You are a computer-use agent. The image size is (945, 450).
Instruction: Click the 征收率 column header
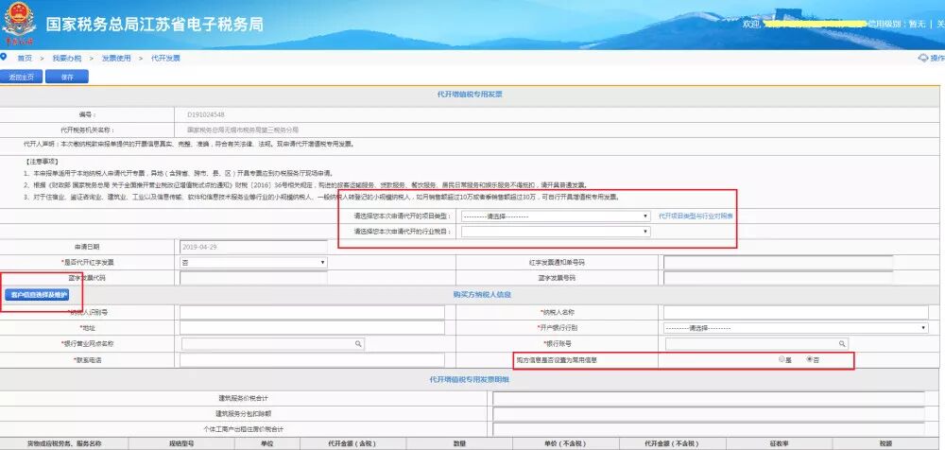[779, 444]
